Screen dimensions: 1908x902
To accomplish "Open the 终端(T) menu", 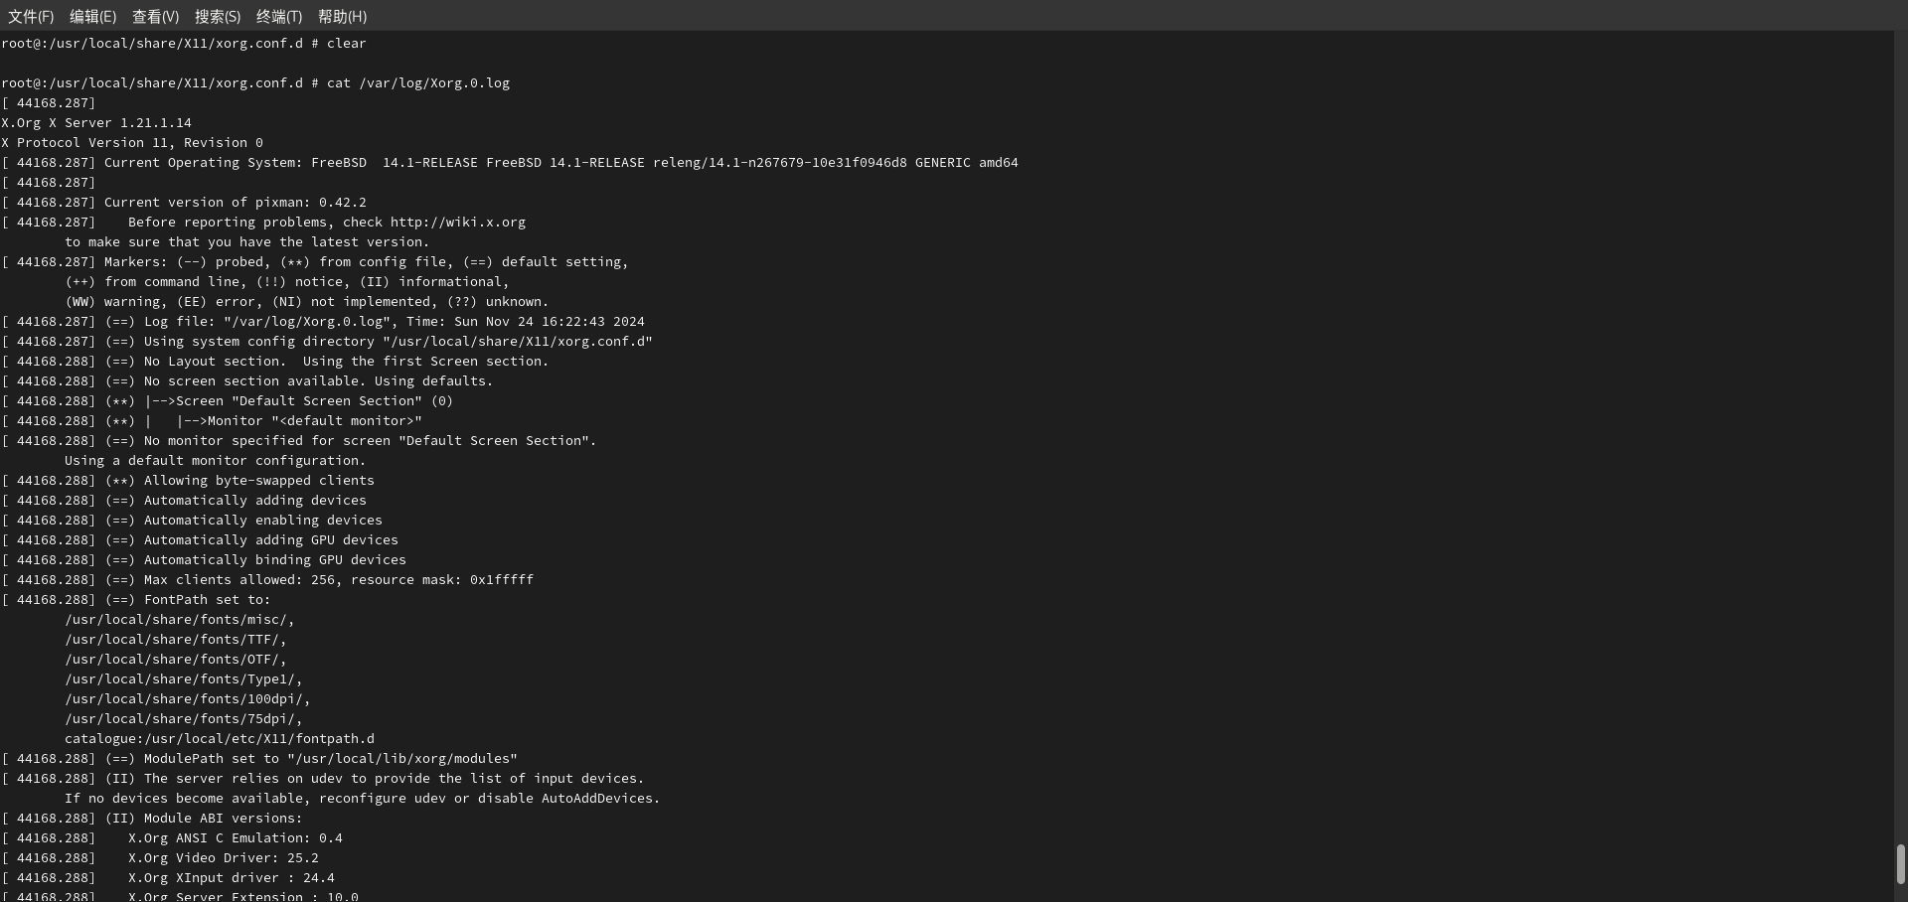I will pos(279,17).
